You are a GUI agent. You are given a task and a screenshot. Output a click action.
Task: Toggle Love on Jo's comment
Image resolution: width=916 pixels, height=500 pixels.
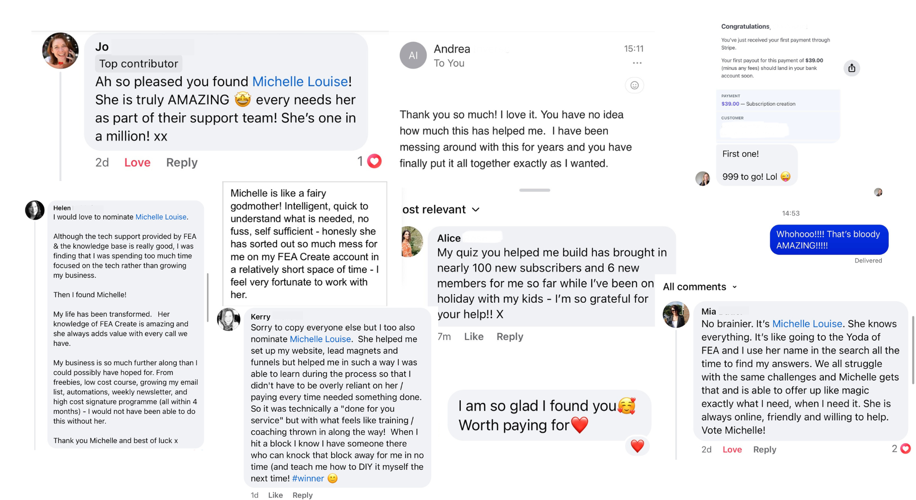coord(137,162)
